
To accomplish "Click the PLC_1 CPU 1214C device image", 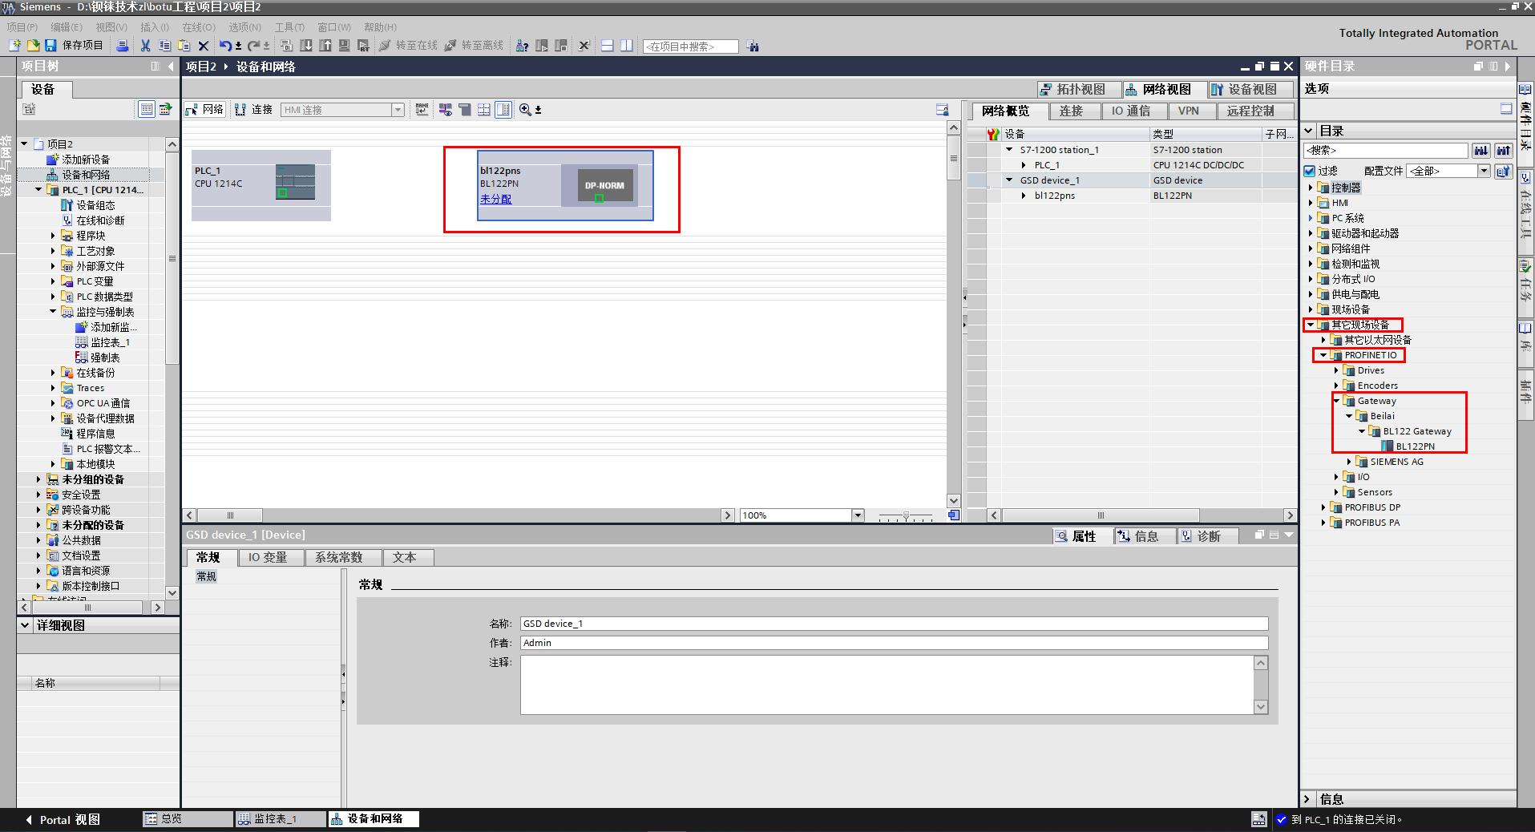I will pyautogui.click(x=295, y=182).
